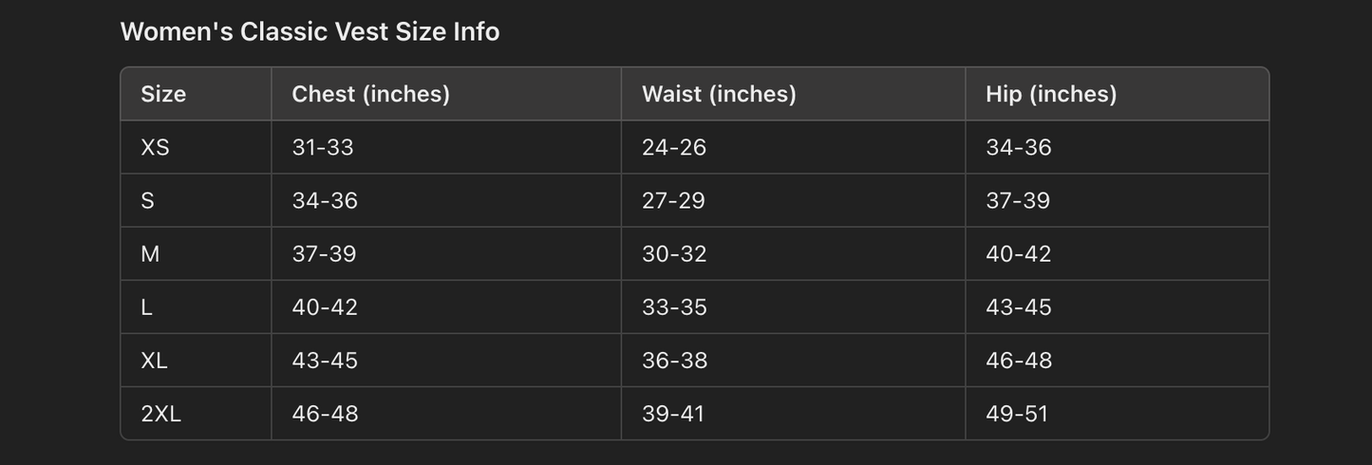Select the 2XL hip value 49-51
Image resolution: width=1372 pixels, height=465 pixels.
tap(1017, 413)
